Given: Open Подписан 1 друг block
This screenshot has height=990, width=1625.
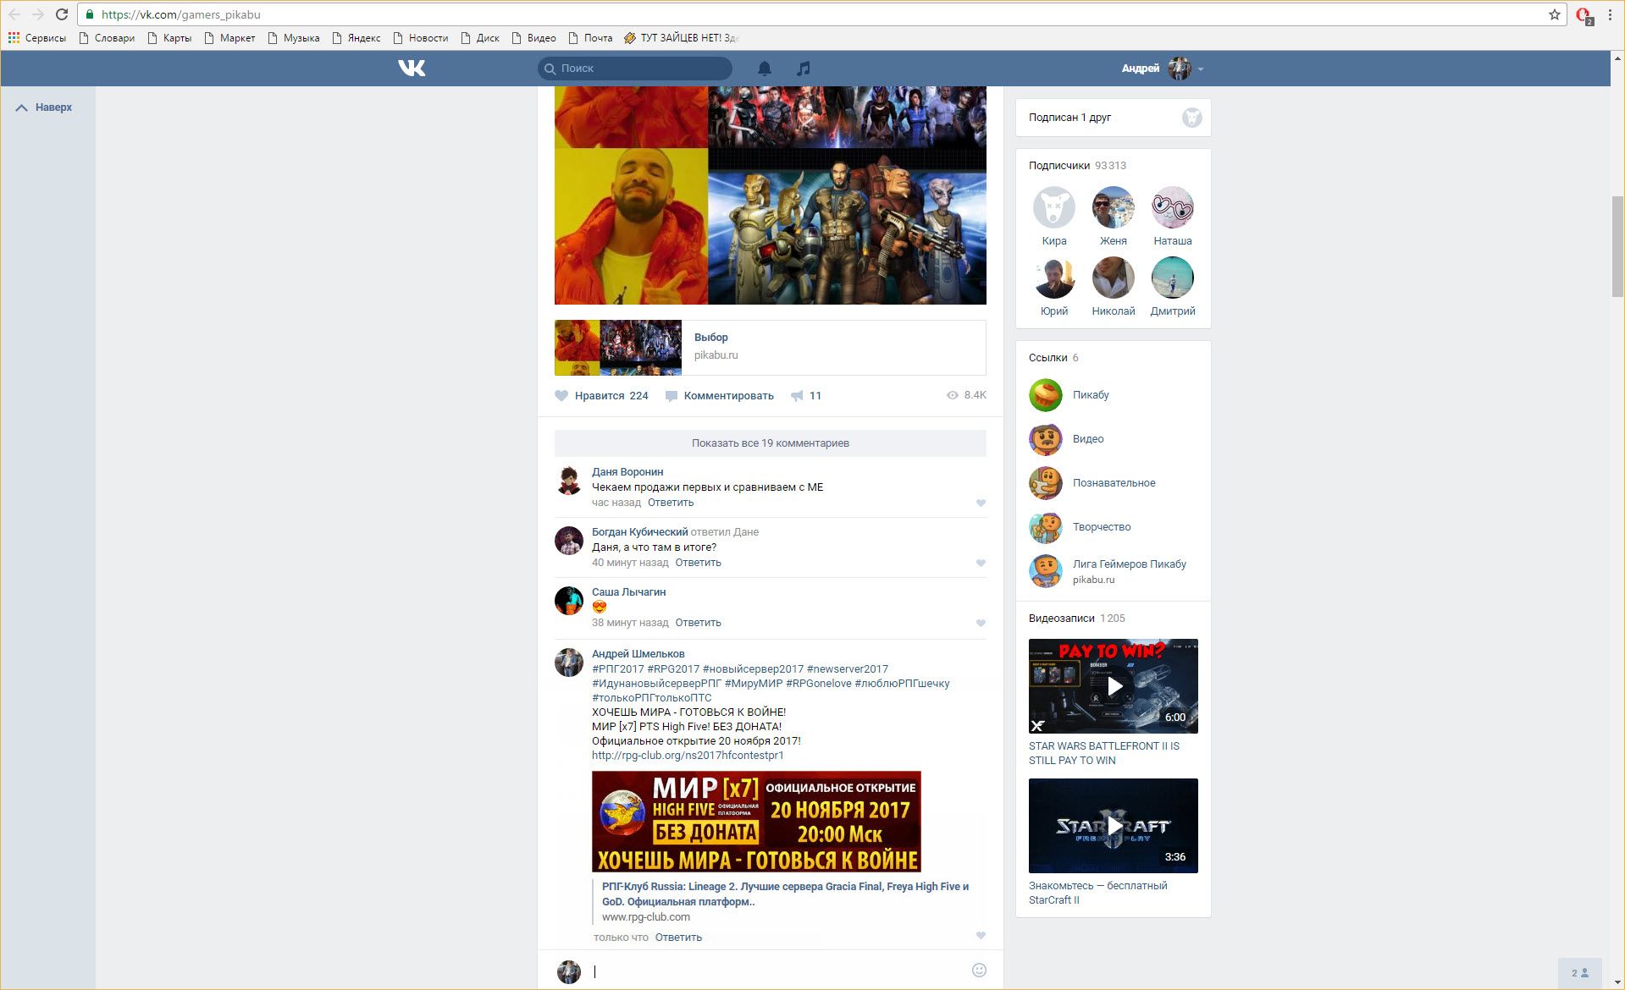Looking at the screenshot, I should point(1113,118).
